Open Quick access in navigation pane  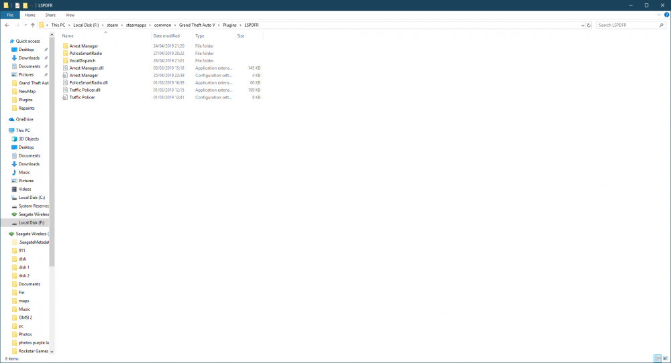[x=28, y=42]
